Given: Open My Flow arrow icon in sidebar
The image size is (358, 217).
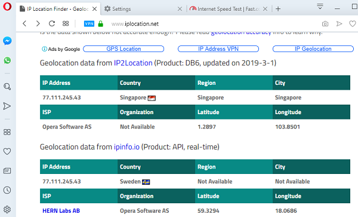Looking at the screenshot, I should [7, 106].
